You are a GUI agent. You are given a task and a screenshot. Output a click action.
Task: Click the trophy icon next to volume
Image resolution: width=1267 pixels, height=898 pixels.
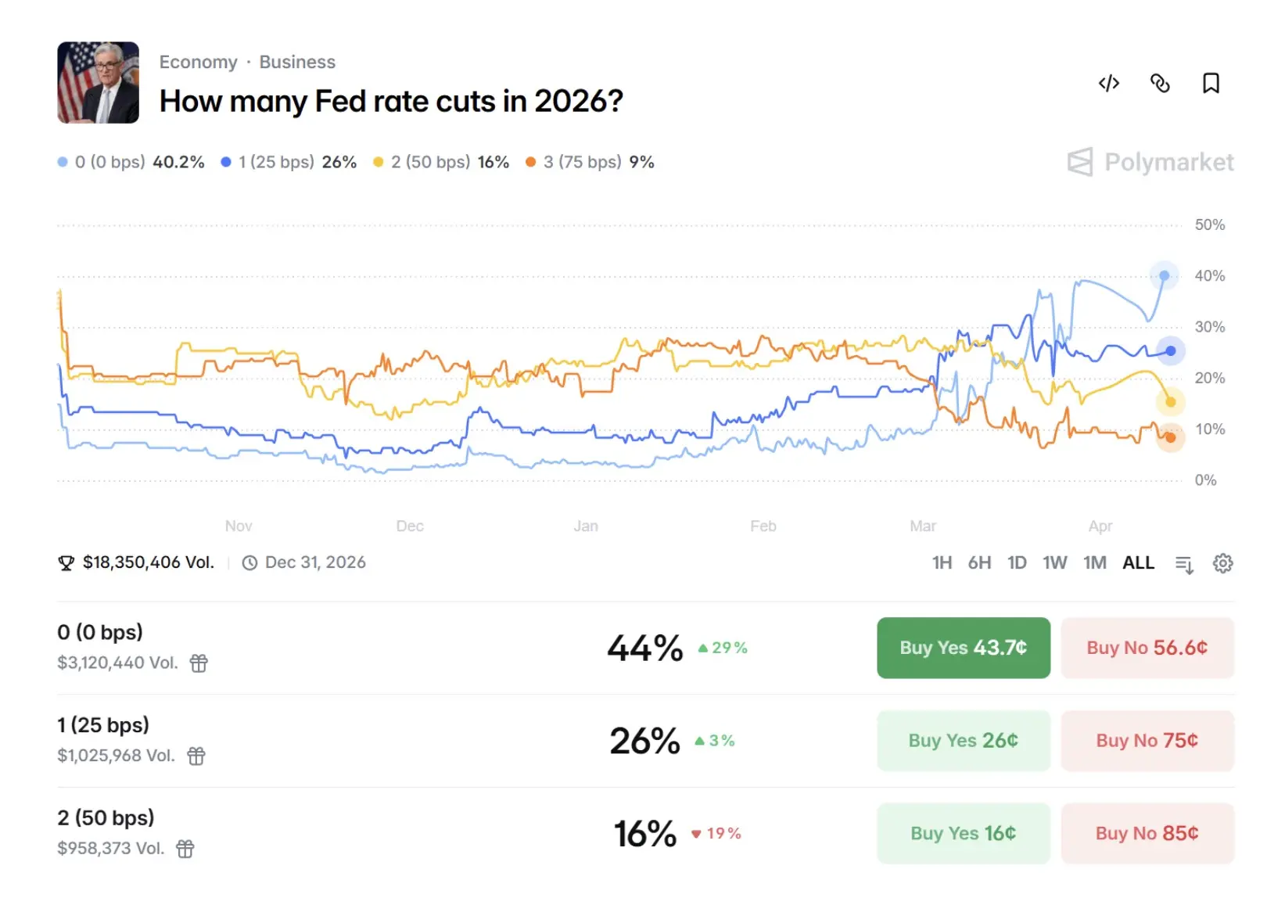(x=66, y=562)
